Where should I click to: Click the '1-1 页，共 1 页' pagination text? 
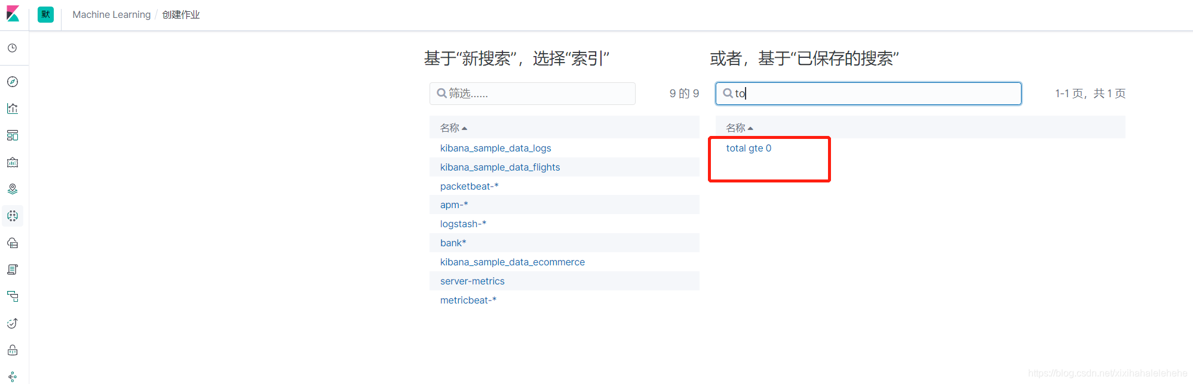(1090, 94)
